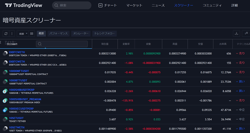This screenshot has width=250, height=133.
Task: Click the coin logo of 10SETWETH
Action: (x=5, y=129)
